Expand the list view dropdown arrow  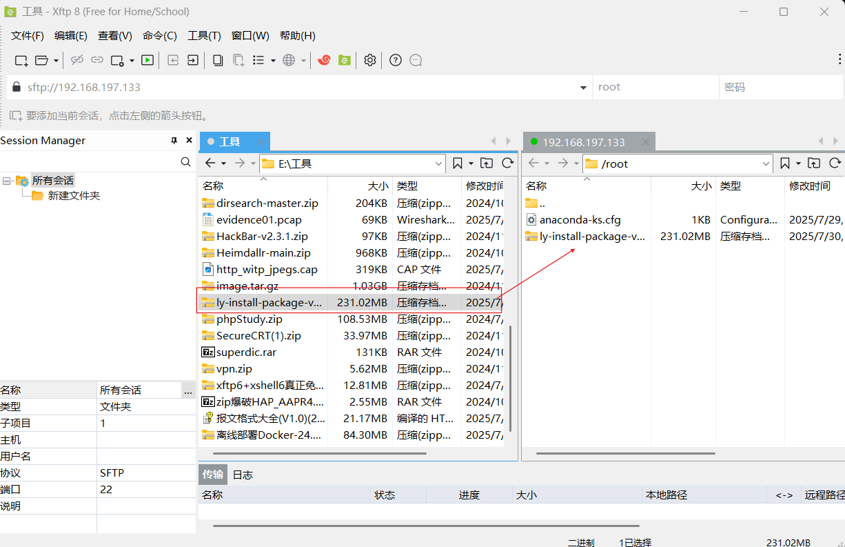(x=273, y=61)
